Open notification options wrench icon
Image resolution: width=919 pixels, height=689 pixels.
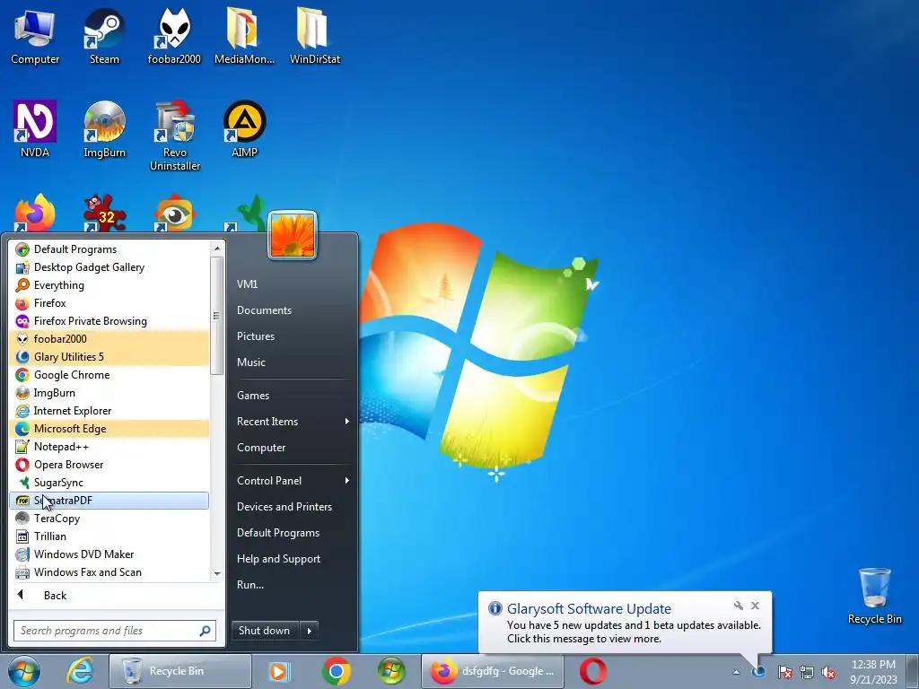(x=739, y=606)
